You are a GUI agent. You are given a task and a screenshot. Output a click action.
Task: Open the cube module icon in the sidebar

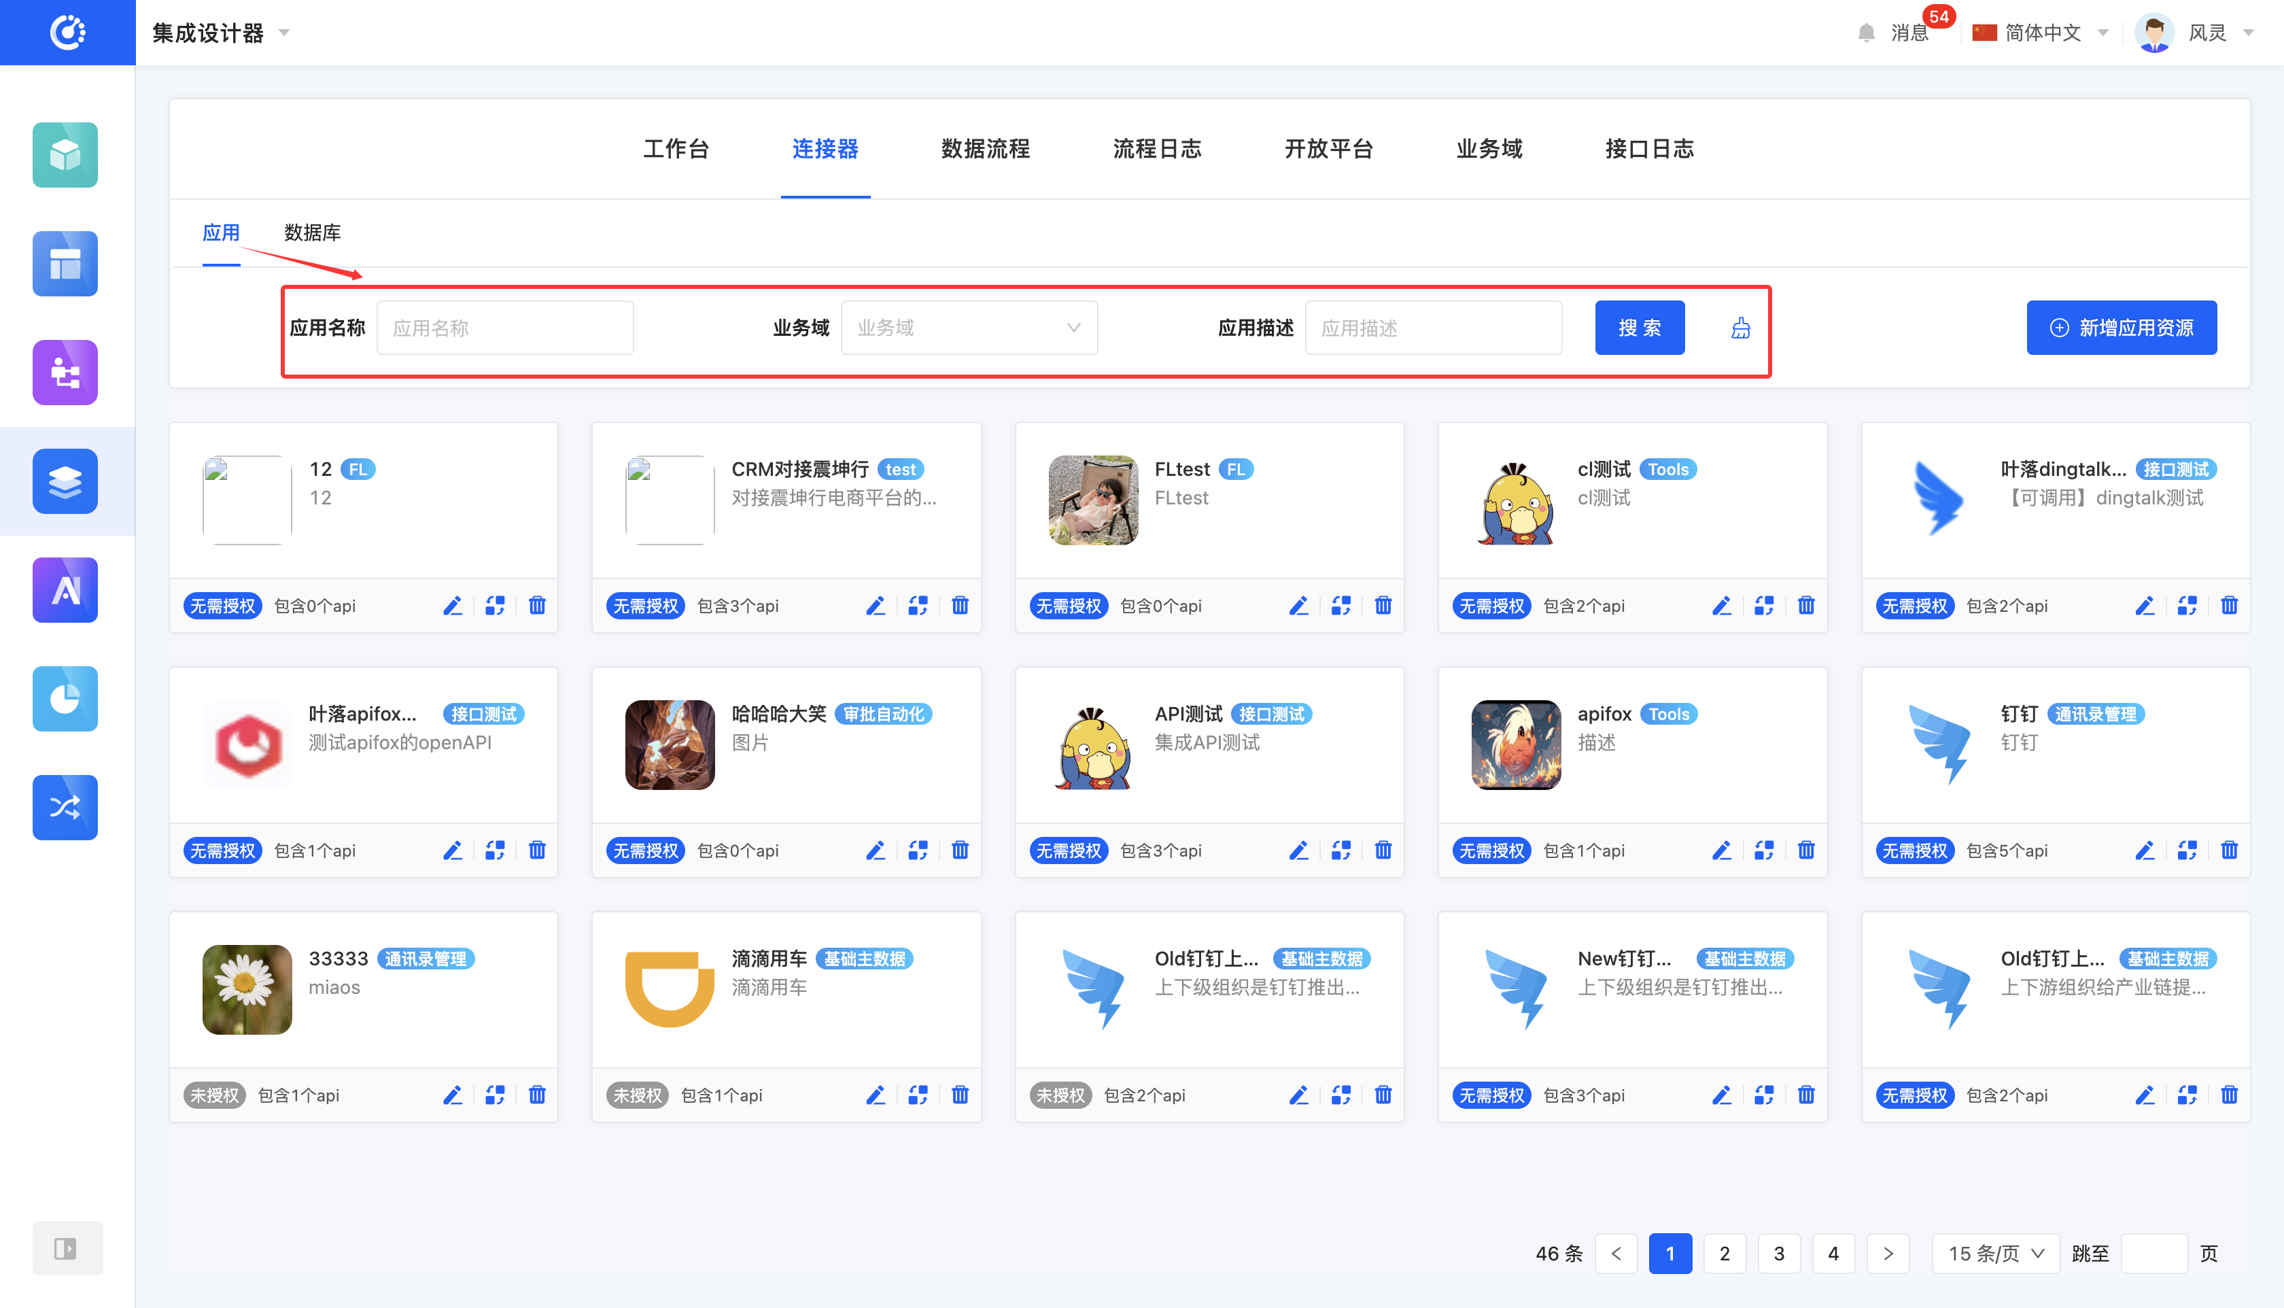[x=65, y=154]
